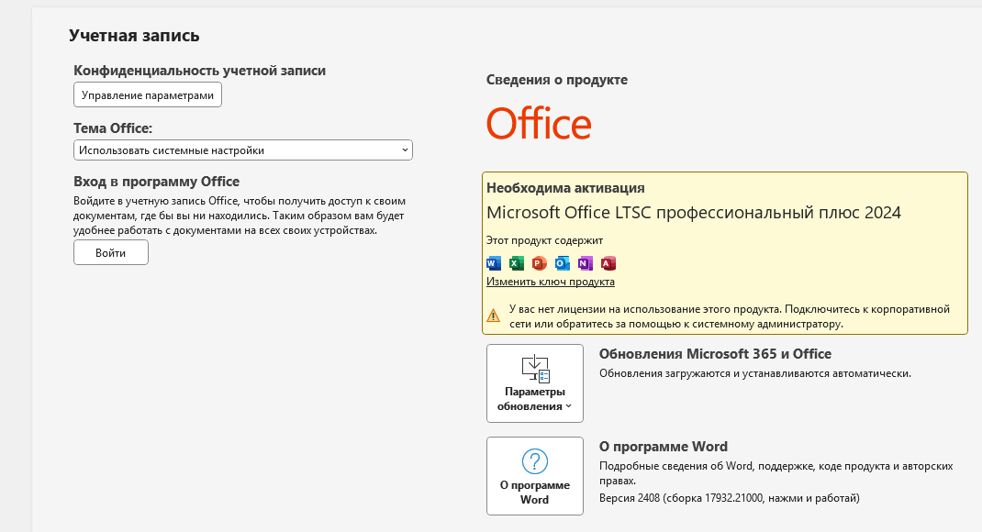
Task: Click the Версия 2408 build info line
Action: 730,498
